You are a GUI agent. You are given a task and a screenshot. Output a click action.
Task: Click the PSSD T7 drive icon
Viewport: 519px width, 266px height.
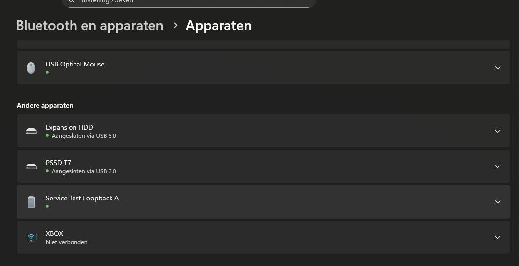coord(31,166)
